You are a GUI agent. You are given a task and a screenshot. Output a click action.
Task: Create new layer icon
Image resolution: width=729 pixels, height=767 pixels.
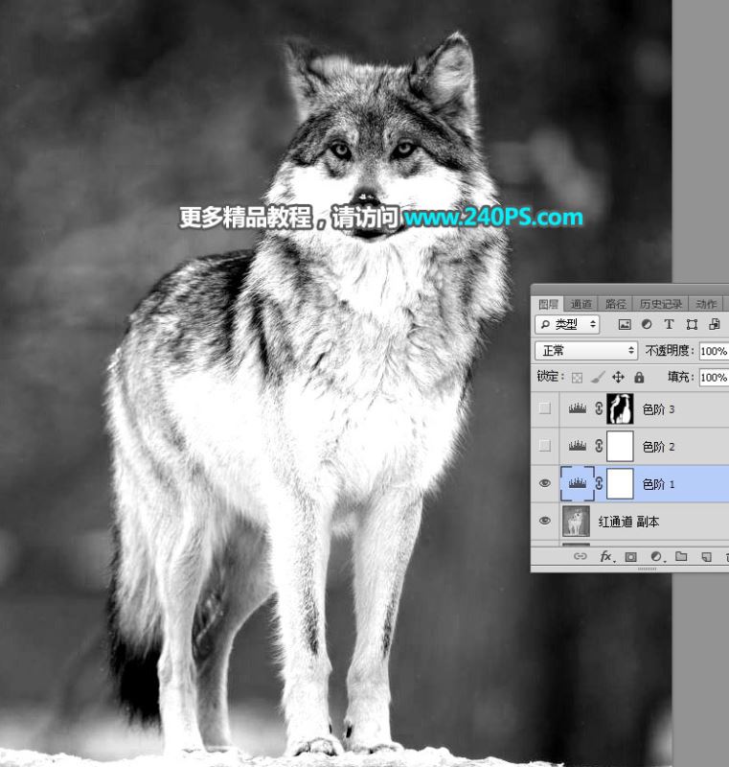pyautogui.click(x=707, y=557)
